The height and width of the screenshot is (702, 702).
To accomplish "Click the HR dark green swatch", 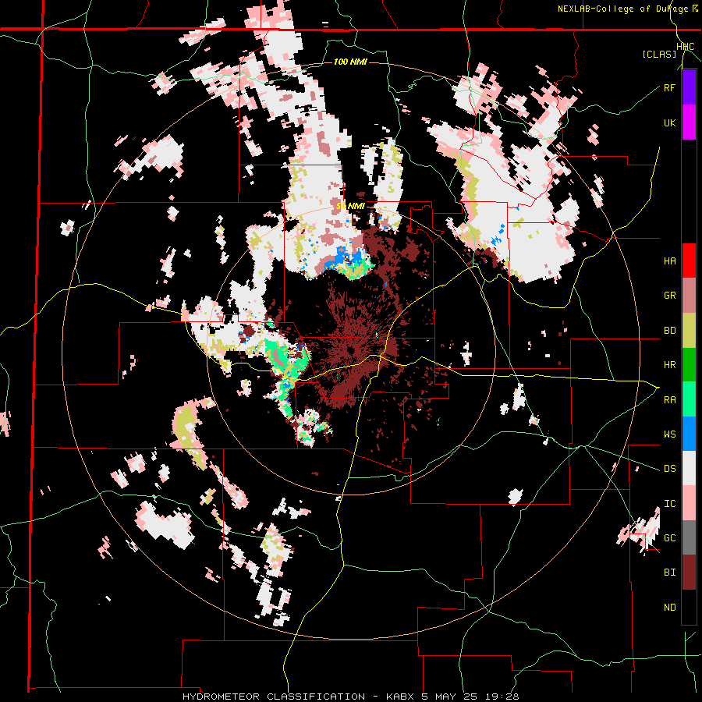I will click(x=689, y=365).
